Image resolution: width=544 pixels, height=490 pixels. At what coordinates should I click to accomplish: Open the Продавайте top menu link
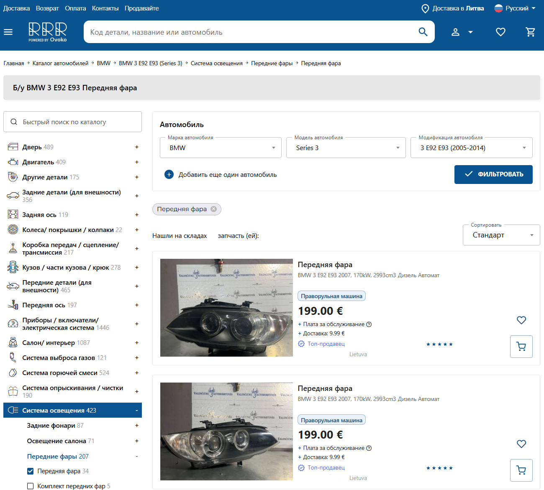coord(142,8)
